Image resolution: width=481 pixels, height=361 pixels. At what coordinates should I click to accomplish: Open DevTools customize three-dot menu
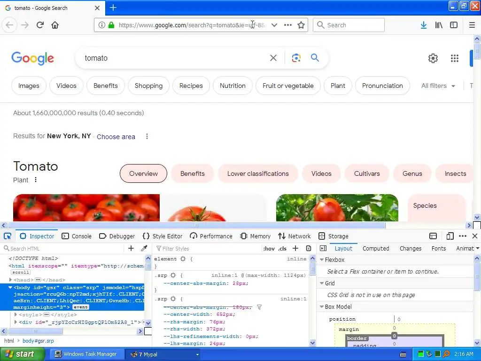(463, 236)
